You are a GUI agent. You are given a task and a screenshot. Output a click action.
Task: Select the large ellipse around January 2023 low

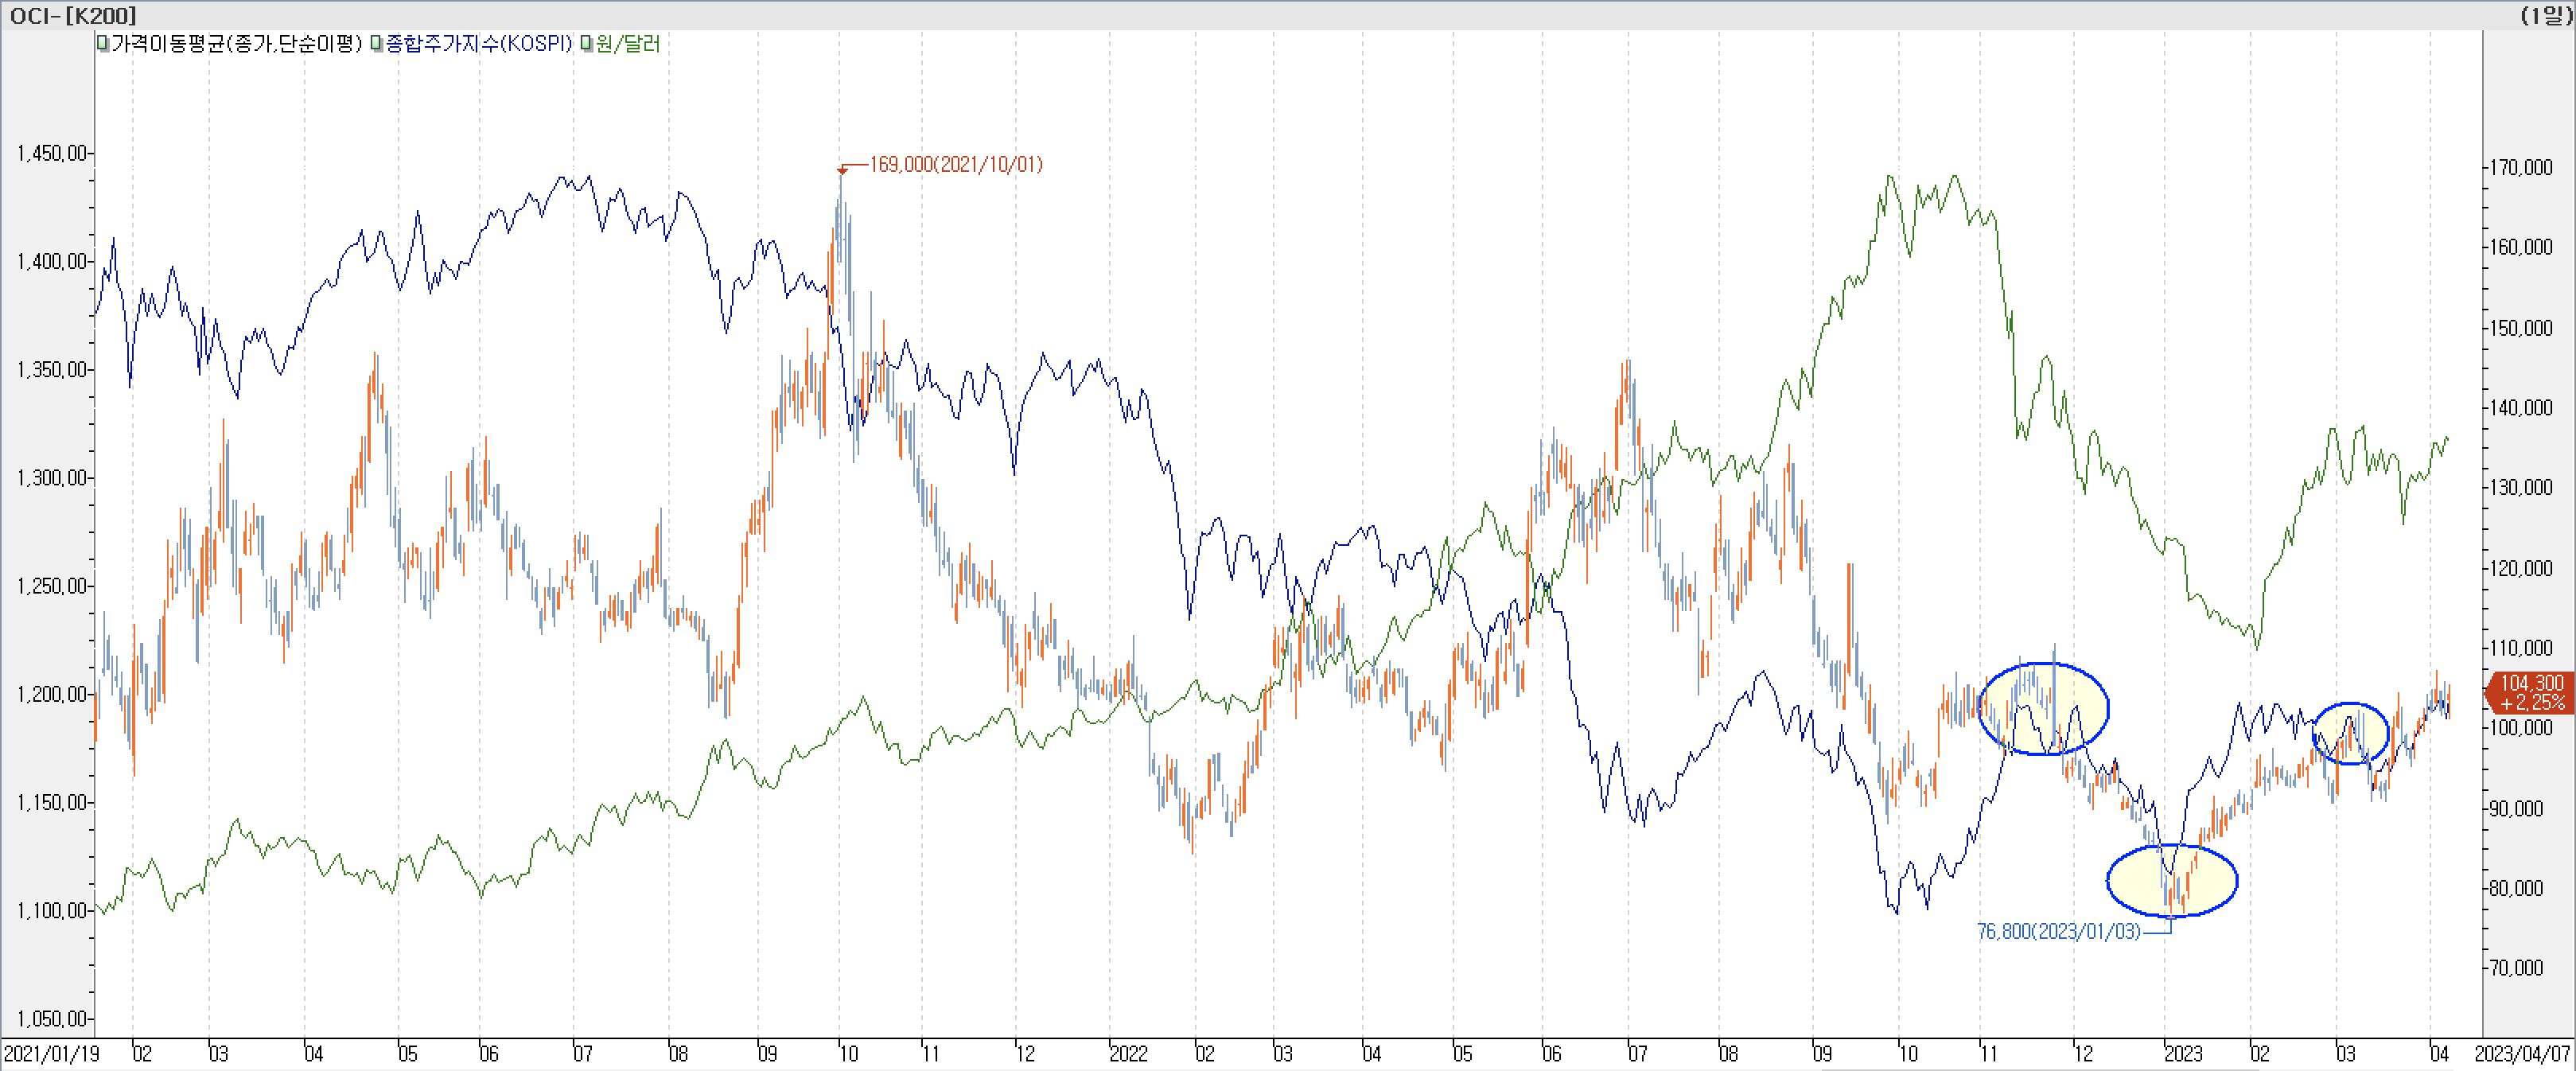(2172, 880)
